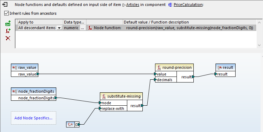Click the red X delete rule icon
263x132 pixels.
[8, 38]
